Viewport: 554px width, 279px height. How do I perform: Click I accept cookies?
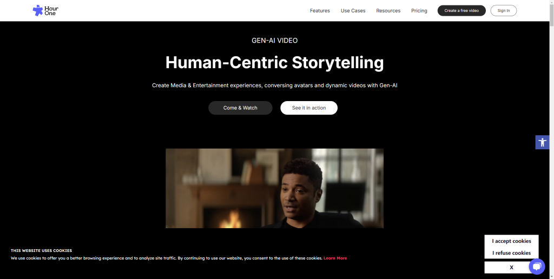[x=511, y=241]
